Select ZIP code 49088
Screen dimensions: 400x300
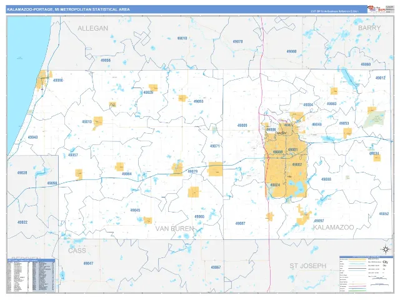[326, 179]
